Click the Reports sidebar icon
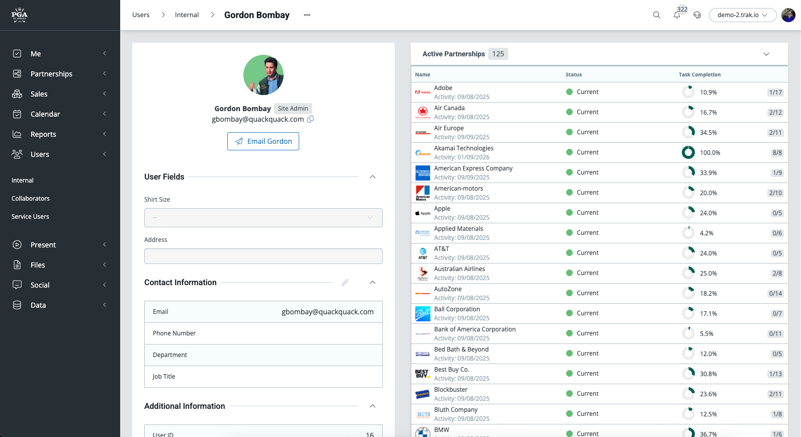This screenshot has height=437, width=801. click(17, 134)
